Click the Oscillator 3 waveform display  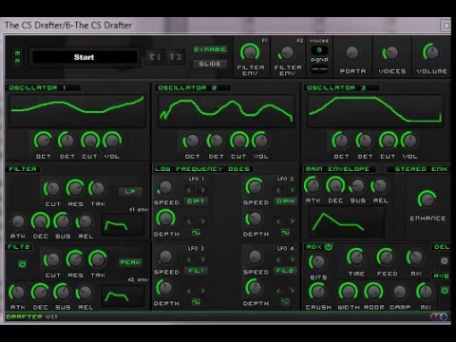click(375, 110)
